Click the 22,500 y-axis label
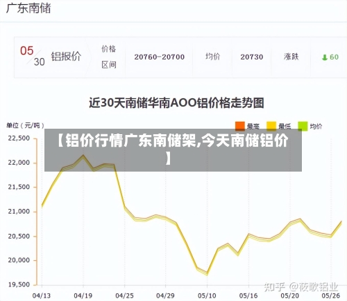This screenshot has height=301, width=347. coord(19,138)
